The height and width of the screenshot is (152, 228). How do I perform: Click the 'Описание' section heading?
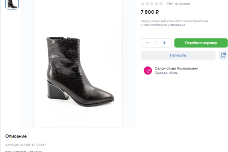[16, 136]
